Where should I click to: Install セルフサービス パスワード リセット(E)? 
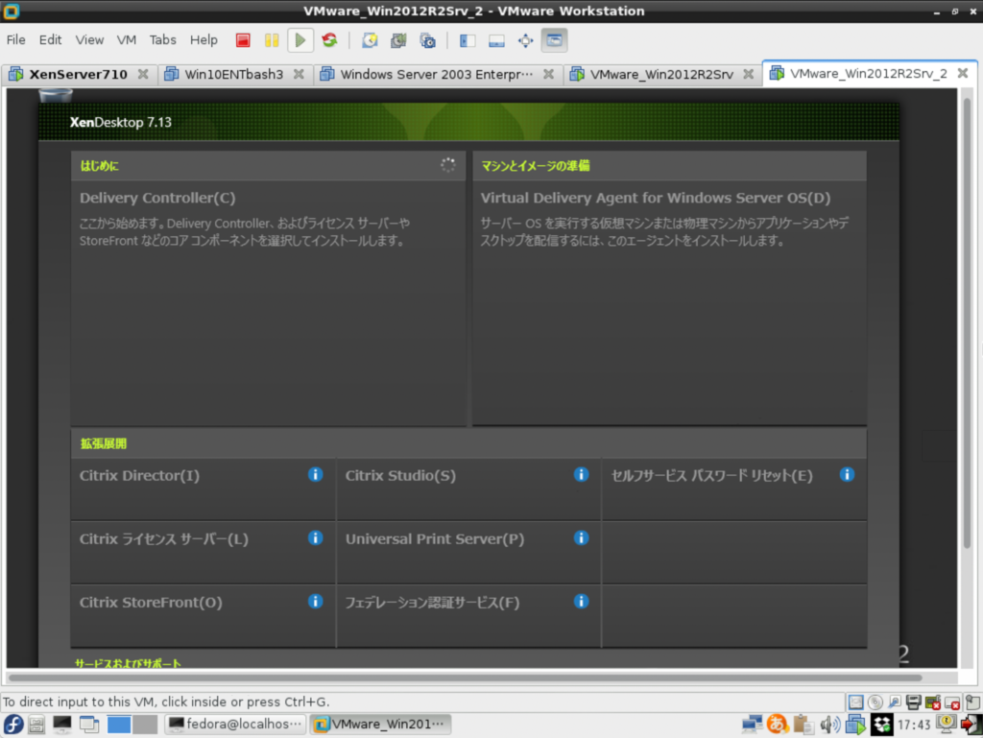(x=711, y=475)
